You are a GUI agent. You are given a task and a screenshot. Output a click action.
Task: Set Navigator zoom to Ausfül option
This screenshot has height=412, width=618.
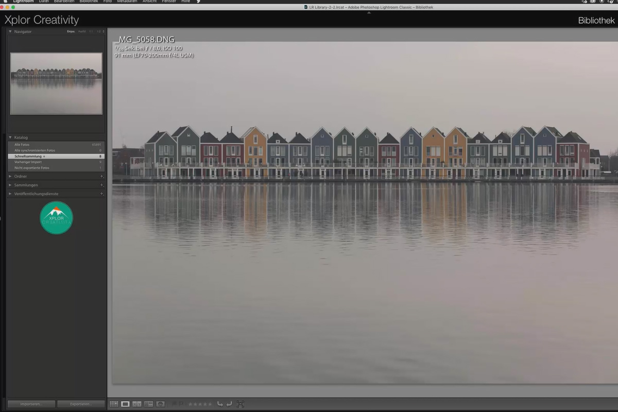coord(82,31)
